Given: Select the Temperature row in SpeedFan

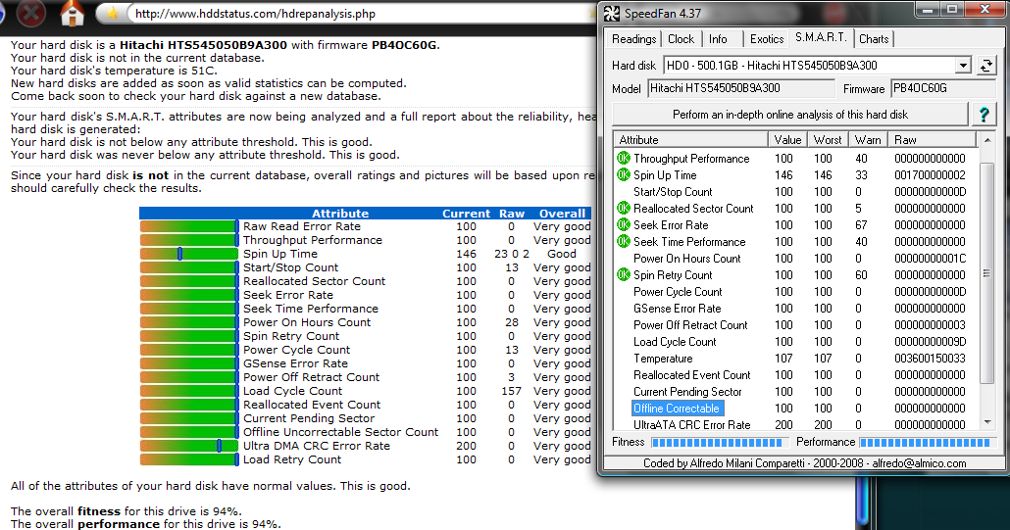Looking at the screenshot, I should click(x=797, y=359).
